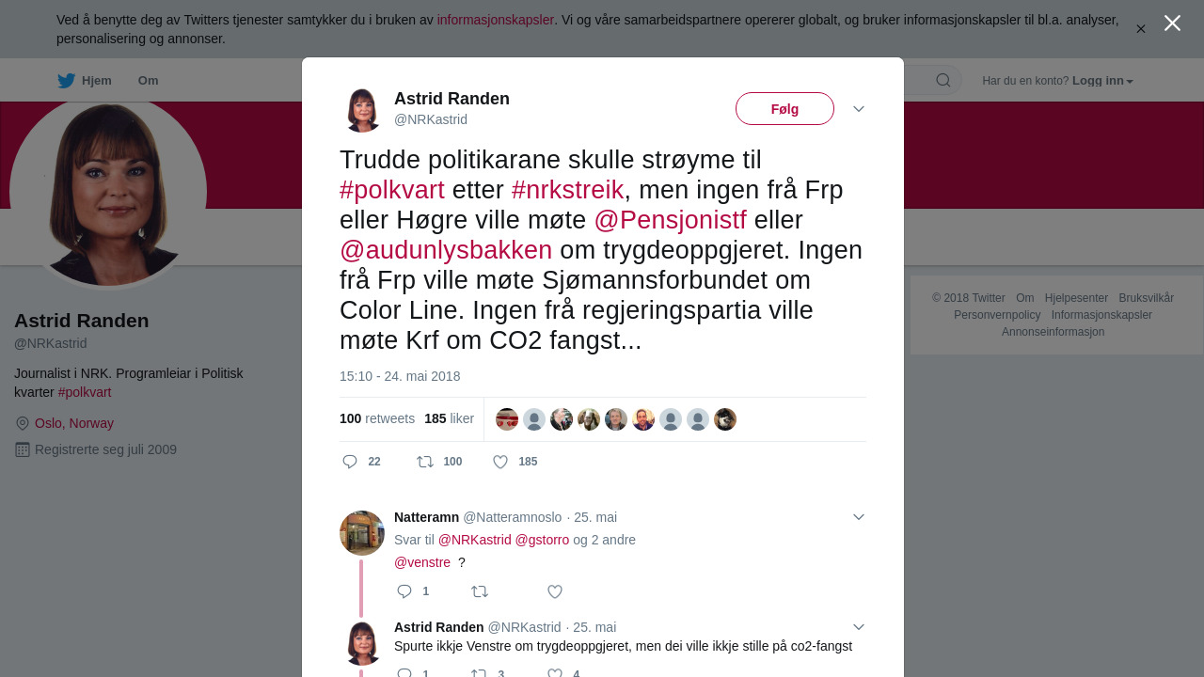This screenshot has width=1204, height=677.
Task: Open the #polkvart hashtag in tweet
Action: coord(392,190)
